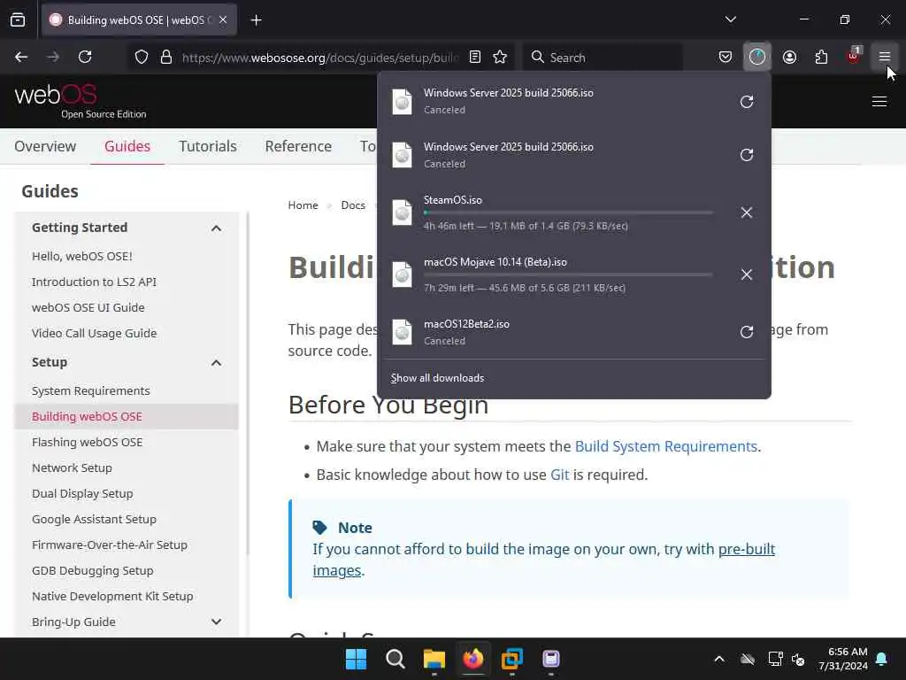The height and width of the screenshot is (680, 906).
Task: Open GDB Debugging Setup page
Action: point(92,570)
